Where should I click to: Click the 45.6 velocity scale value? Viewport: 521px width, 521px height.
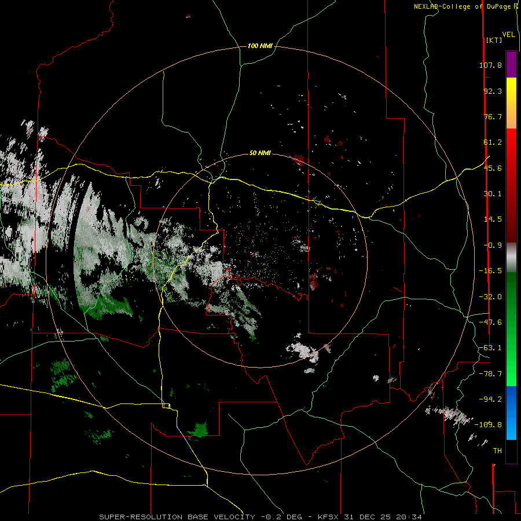click(x=493, y=168)
